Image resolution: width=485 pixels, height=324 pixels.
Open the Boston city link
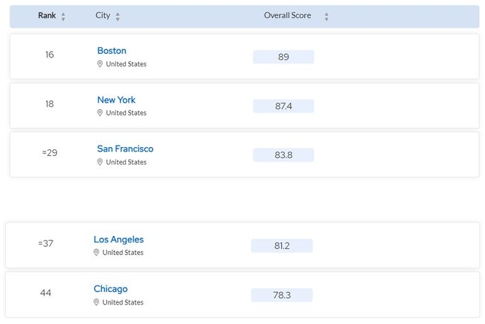click(x=111, y=51)
